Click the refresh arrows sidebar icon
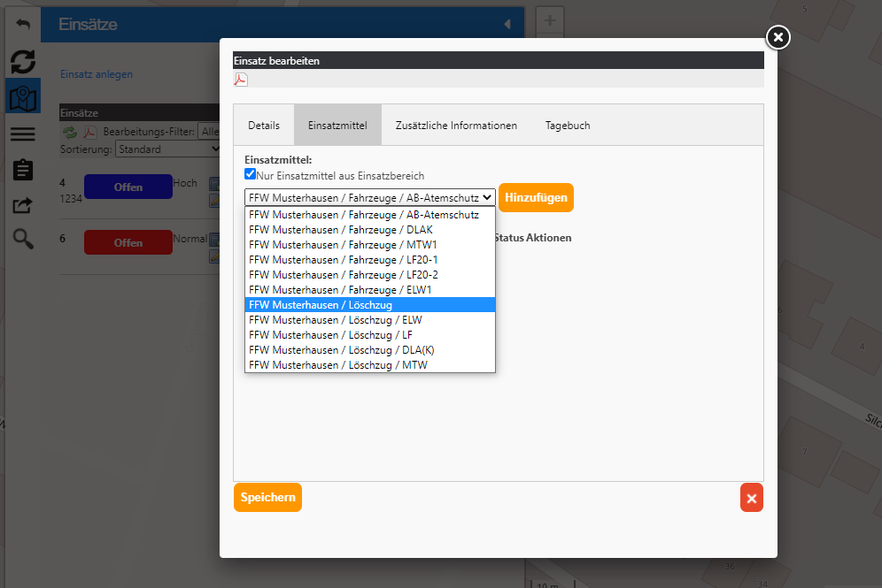This screenshot has height=588, width=882. coord(23,61)
